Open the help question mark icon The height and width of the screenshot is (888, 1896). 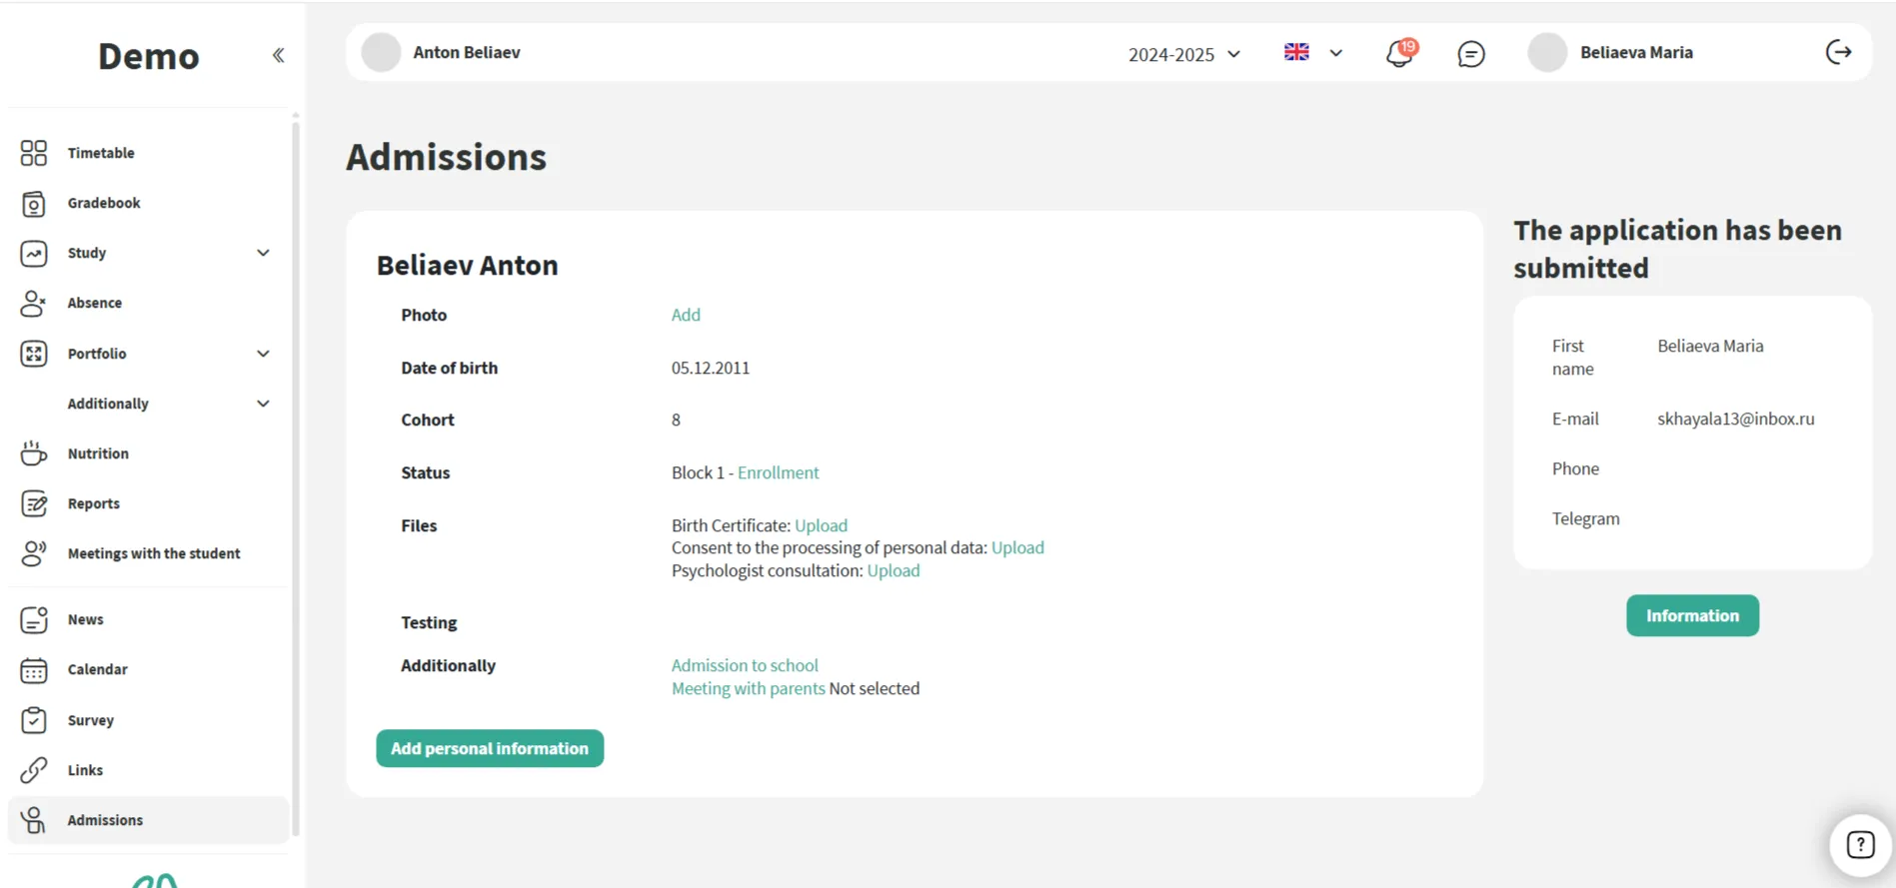pyautogui.click(x=1859, y=845)
